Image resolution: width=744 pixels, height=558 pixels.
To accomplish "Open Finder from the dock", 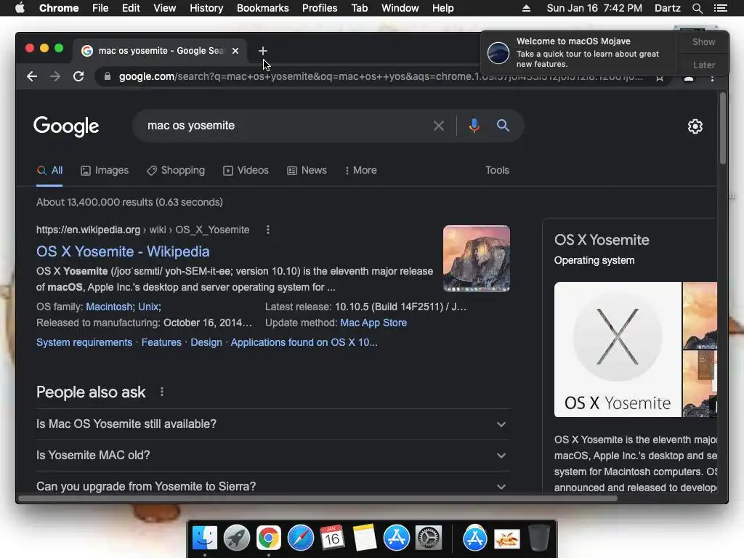I will [x=205, y=538].
